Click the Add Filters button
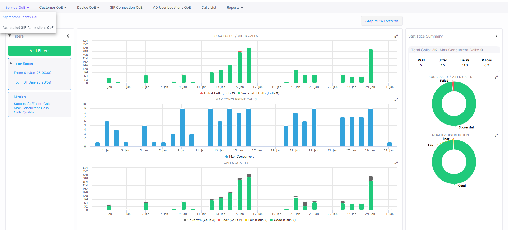The height and width of the screenshot is (230, 508). [x=40, y=51]
